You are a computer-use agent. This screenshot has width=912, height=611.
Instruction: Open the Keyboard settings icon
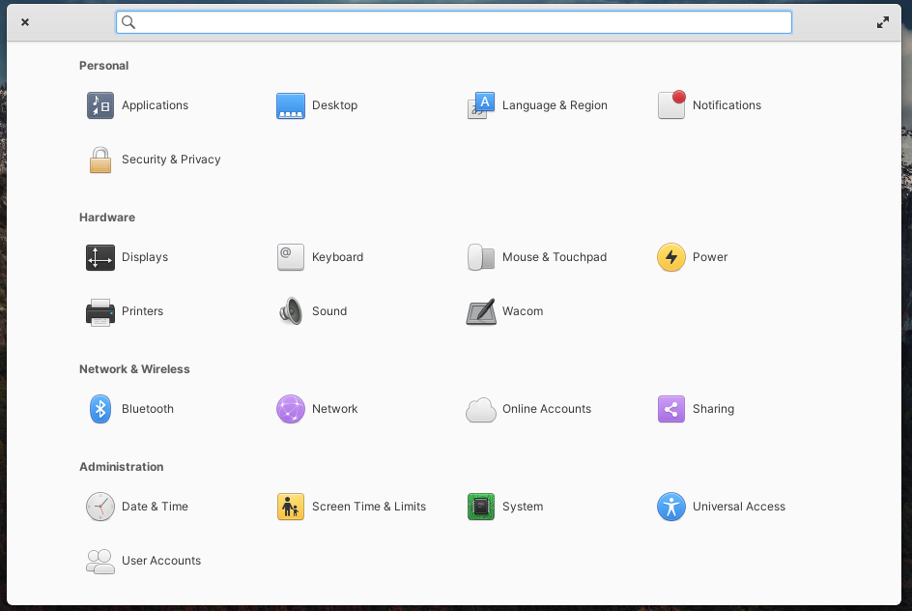[290, 257]
